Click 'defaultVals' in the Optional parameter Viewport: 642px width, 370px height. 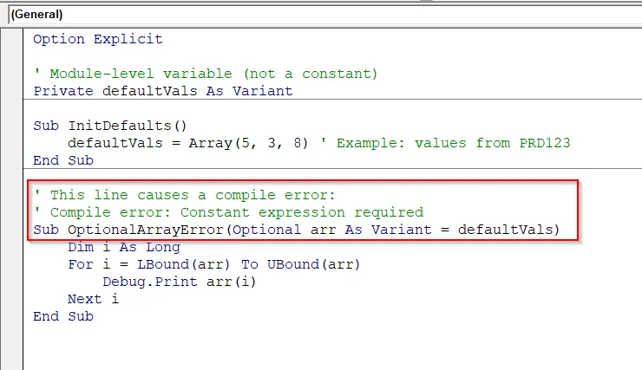click(506, 230)
